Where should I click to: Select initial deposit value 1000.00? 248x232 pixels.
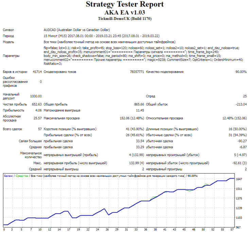[36, 96]
